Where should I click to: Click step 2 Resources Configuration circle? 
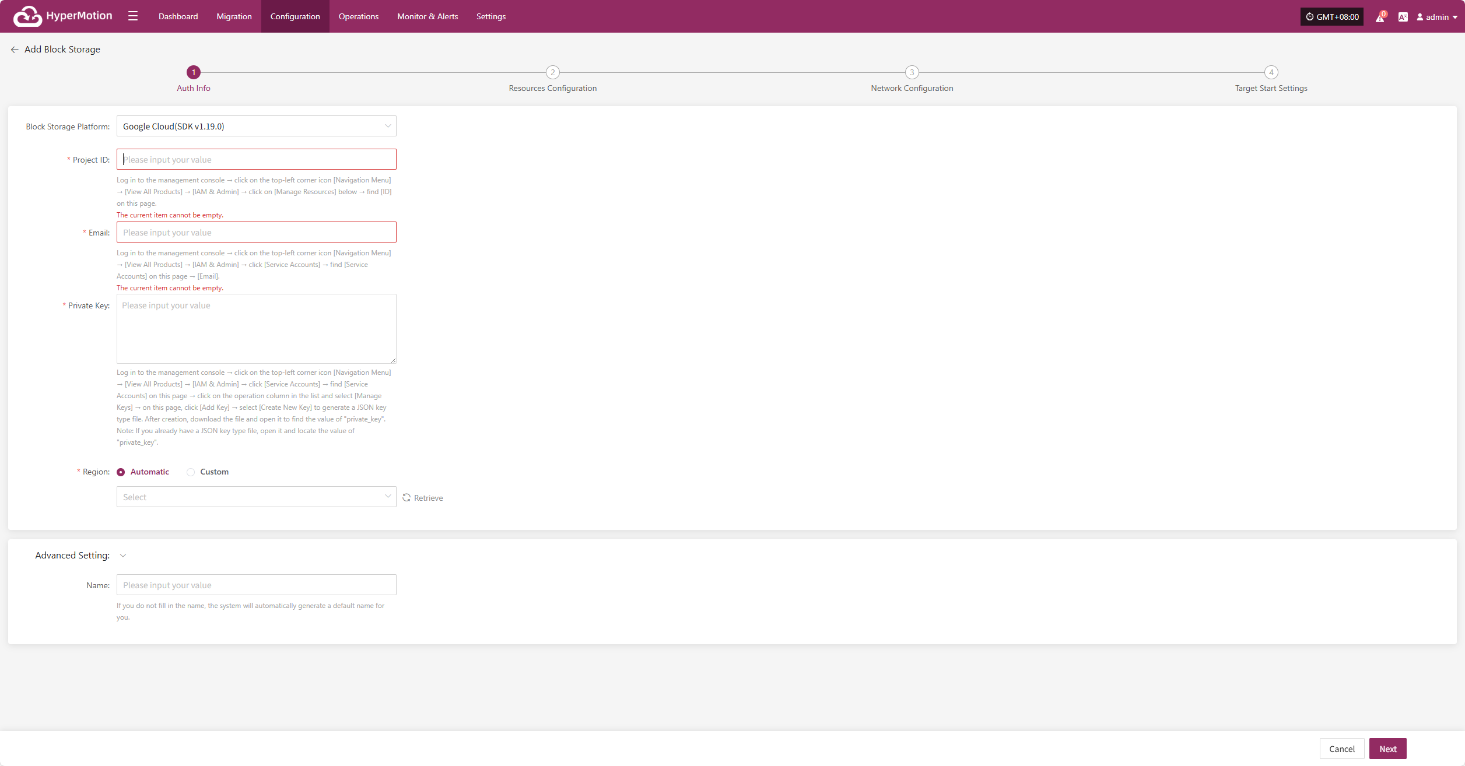coord(553,72)
